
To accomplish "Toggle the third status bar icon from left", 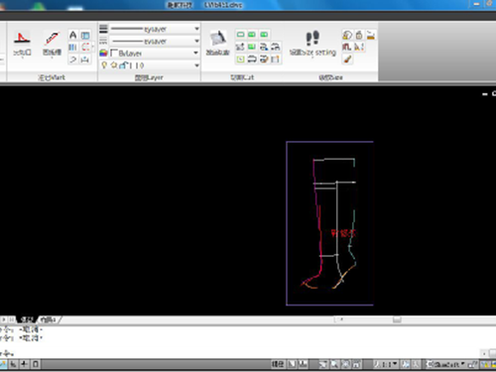I will pos(25,364).
